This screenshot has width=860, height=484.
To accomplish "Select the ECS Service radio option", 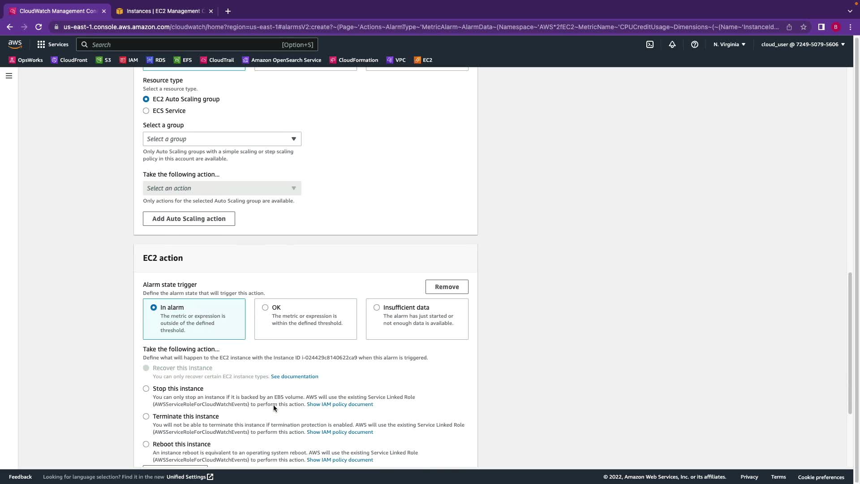I will point(146,111).
